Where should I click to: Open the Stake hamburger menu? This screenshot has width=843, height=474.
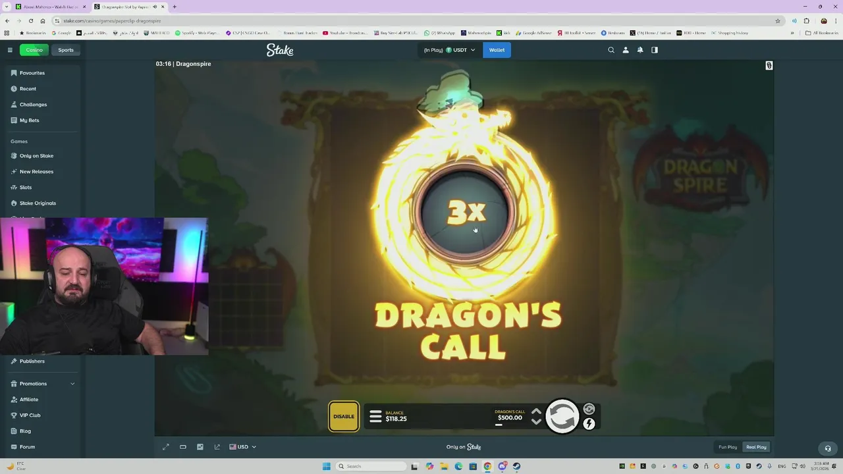[10, 50]
